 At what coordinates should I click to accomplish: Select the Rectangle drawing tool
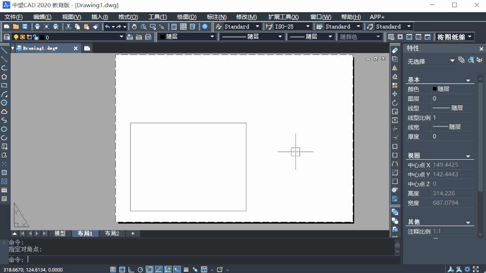4,85
